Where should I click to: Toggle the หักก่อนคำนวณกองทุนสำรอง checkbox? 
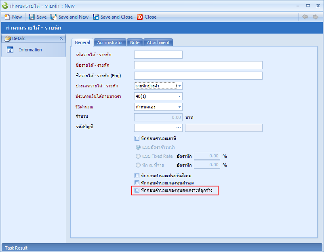(137, 183)
